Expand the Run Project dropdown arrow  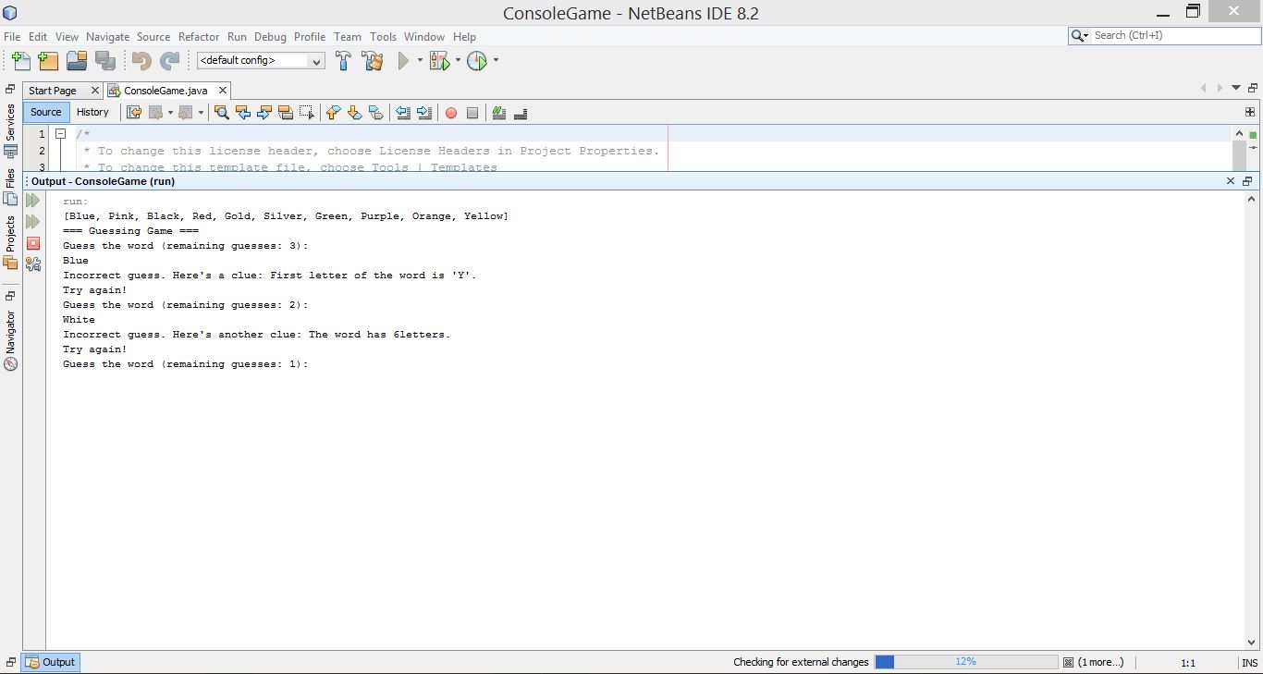pos(420,61)
